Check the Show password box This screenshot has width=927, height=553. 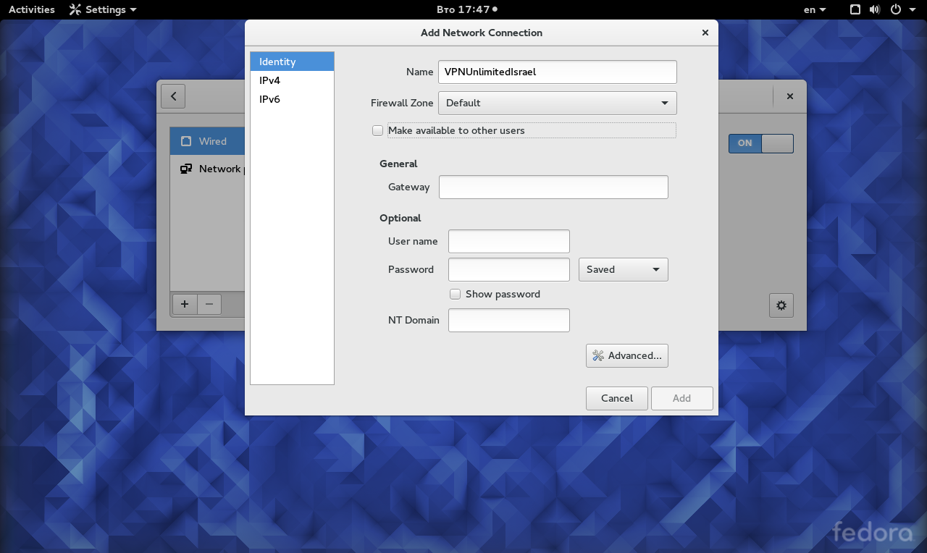pyautogui.click(x=456, y=294)
